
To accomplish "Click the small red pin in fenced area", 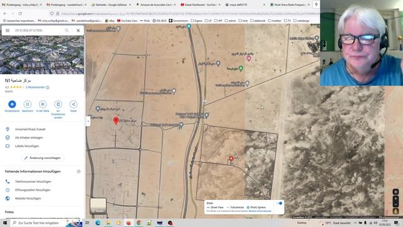I will pos(231,159).
